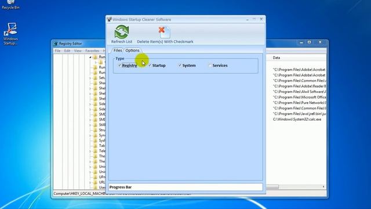Select the Options tab
This screenshot has height=209, width=371.
coord(132,51)
